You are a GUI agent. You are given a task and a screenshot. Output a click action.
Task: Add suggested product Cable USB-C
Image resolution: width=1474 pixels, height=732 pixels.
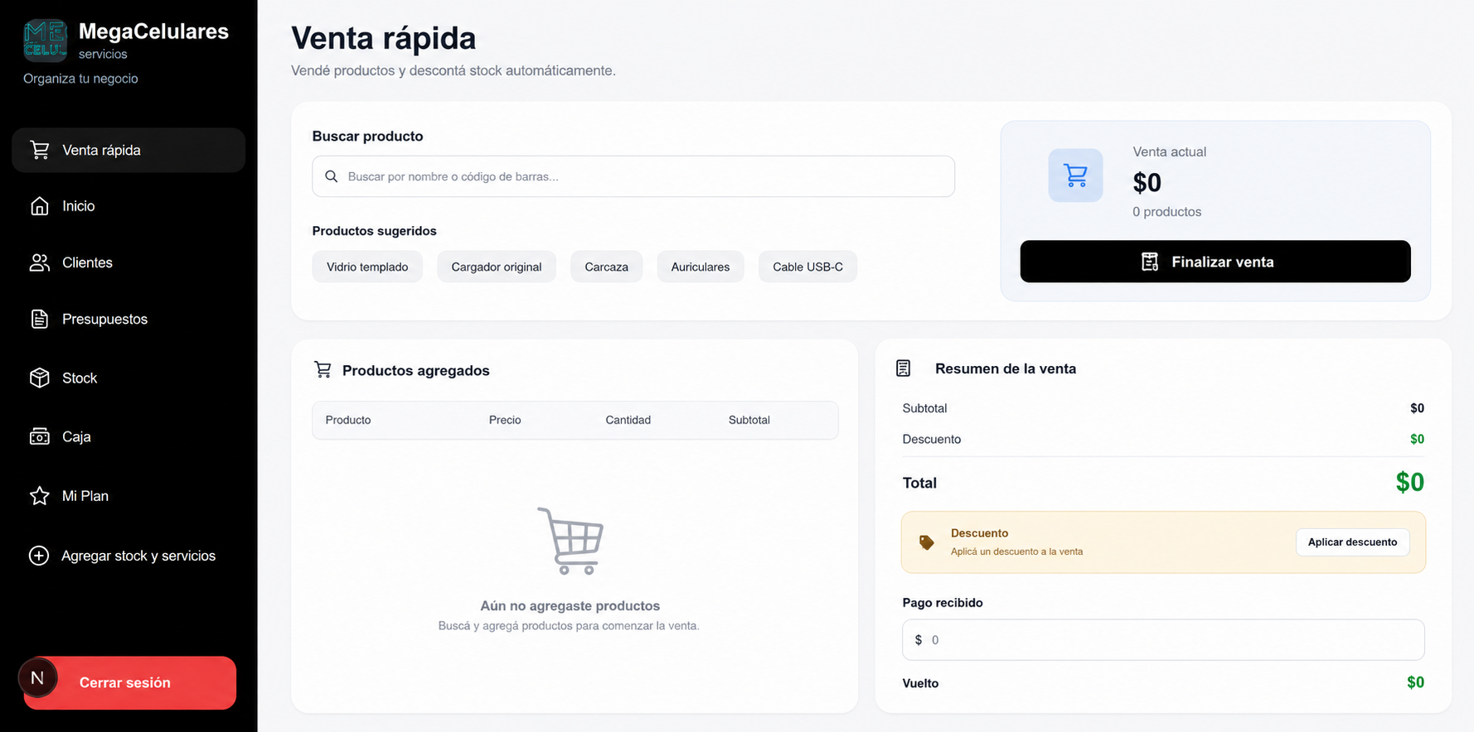pos(807,267)
